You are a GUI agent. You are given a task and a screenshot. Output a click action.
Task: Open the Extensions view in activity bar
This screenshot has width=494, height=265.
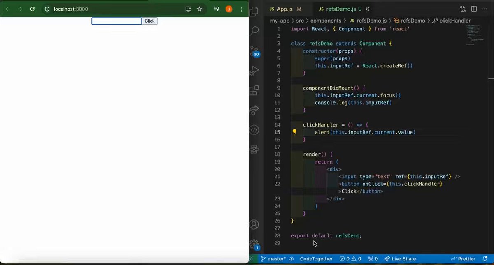254,90
